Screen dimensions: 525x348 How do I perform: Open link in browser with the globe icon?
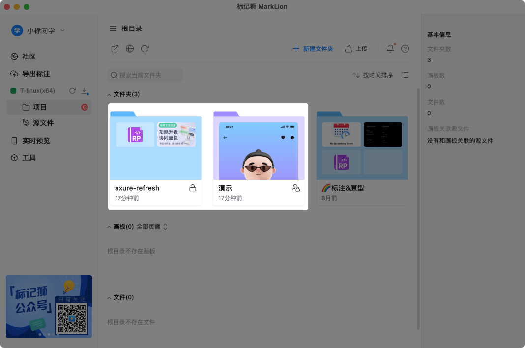tap(129, 49)
